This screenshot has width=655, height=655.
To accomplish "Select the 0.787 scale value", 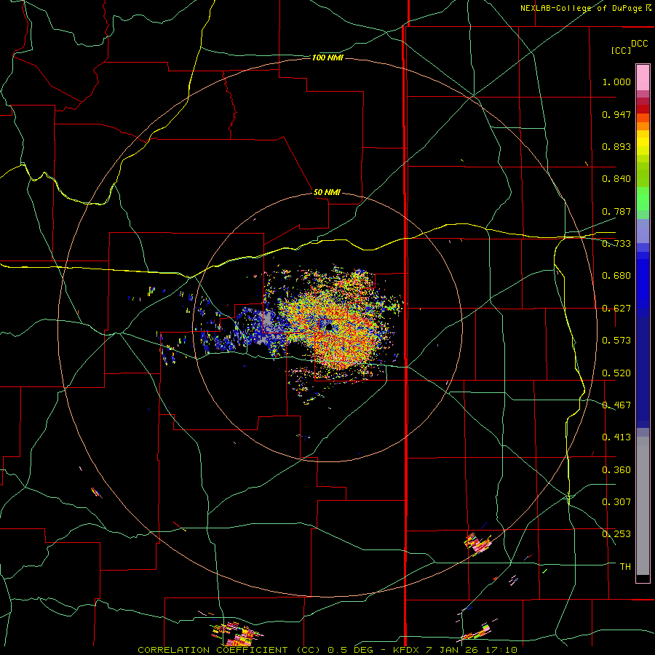I will (x=616, y=211).
